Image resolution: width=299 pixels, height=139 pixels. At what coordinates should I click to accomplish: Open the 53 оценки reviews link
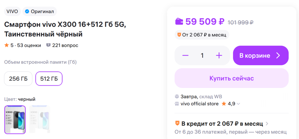(x=29, y=45)
